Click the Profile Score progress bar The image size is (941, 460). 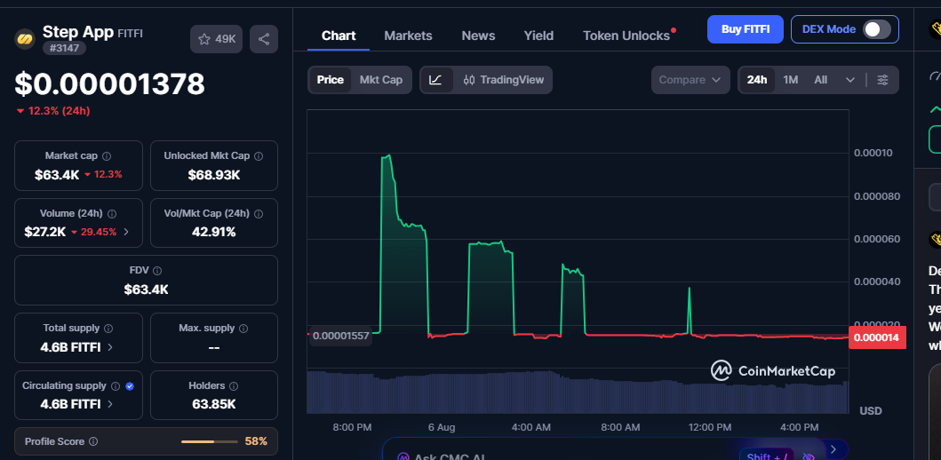pos(210,442)
